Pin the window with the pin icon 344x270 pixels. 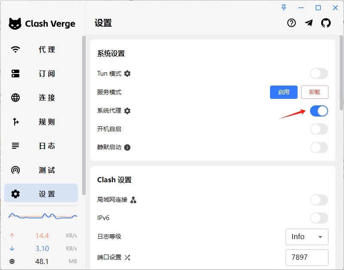(x=284, y=8)
